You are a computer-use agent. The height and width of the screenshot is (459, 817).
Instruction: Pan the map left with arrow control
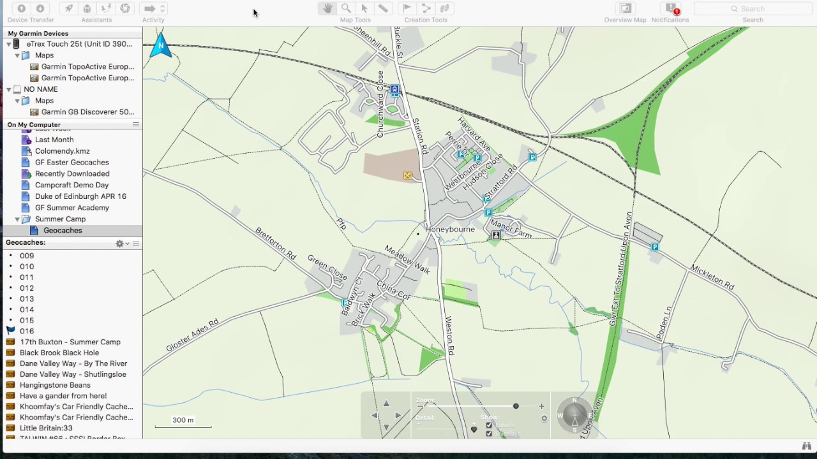pos(375,416)
